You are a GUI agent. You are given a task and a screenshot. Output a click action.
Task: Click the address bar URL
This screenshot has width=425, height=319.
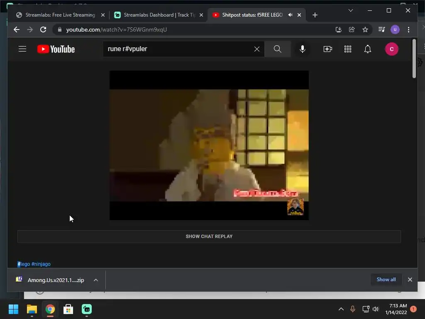(x=117, y=29)
